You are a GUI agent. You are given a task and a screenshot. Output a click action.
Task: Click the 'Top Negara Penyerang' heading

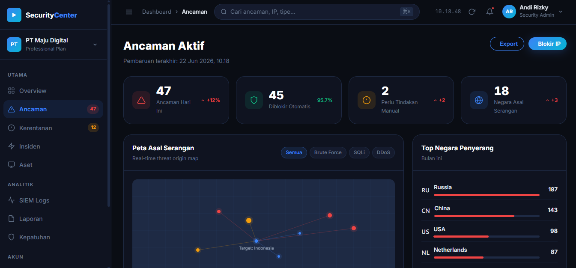457,148
